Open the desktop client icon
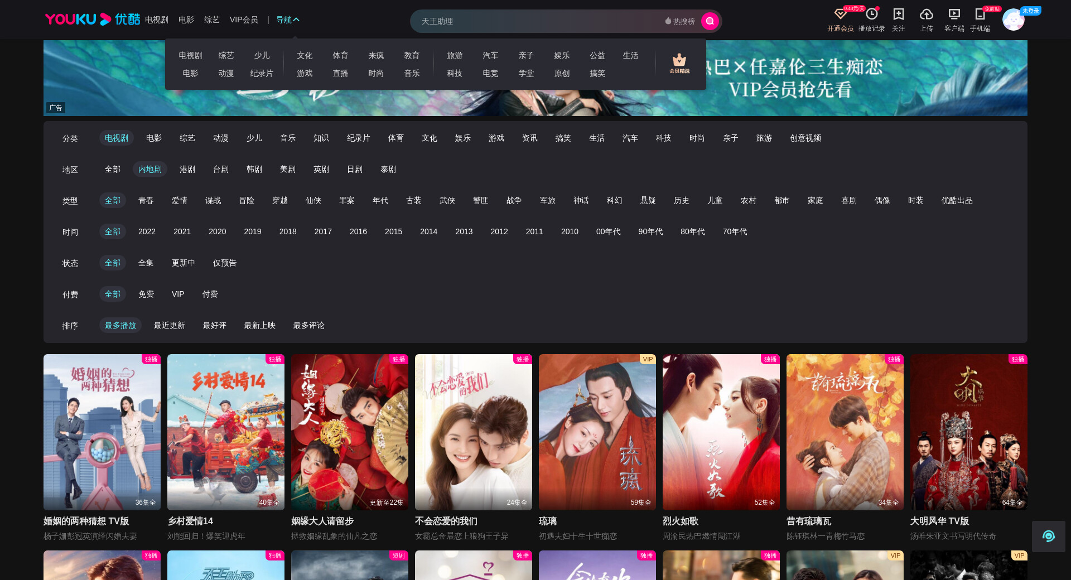 954,14
